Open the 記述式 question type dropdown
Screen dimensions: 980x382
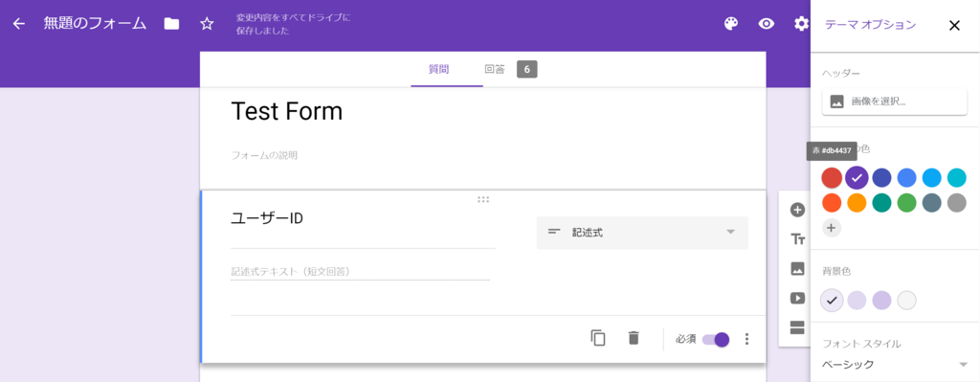click(642, 233)
